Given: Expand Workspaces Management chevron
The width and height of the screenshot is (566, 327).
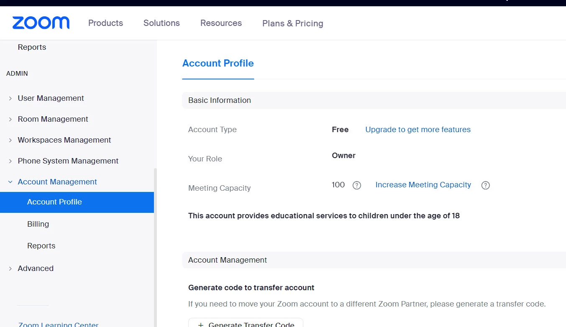Looking at the screenshot, I should point(10,140).
